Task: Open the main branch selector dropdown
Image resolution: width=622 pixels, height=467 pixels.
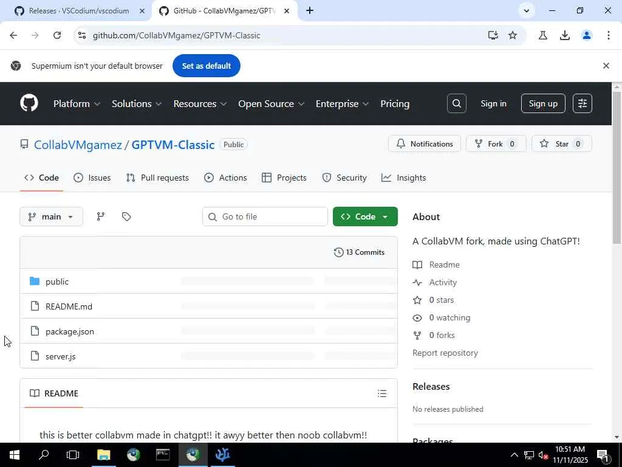Action: (x=51, y=216)
